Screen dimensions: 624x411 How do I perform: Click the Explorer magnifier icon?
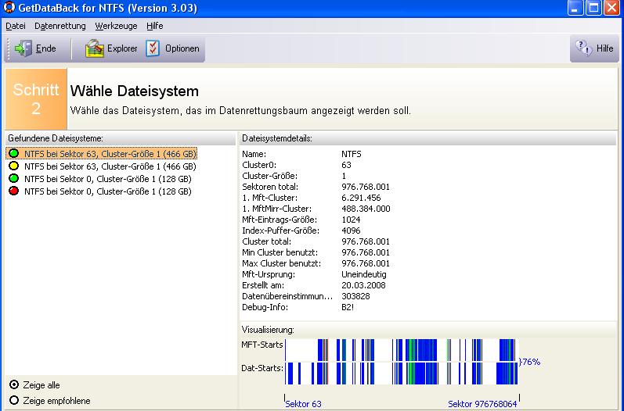point(94,48)
